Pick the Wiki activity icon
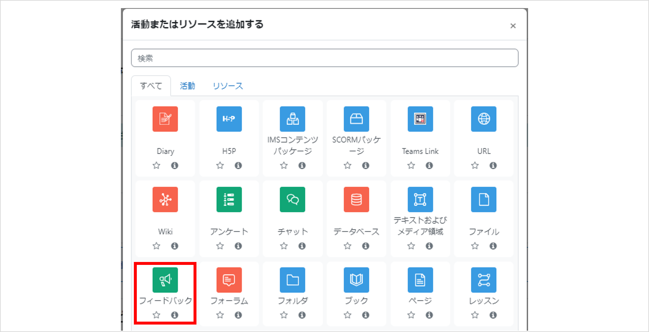 click(165, 199)
